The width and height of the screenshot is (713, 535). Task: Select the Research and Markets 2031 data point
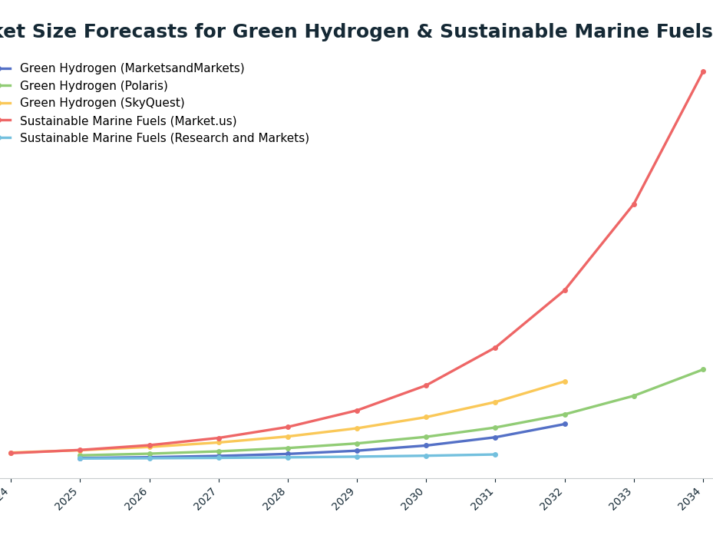click(x=495, y=454)
